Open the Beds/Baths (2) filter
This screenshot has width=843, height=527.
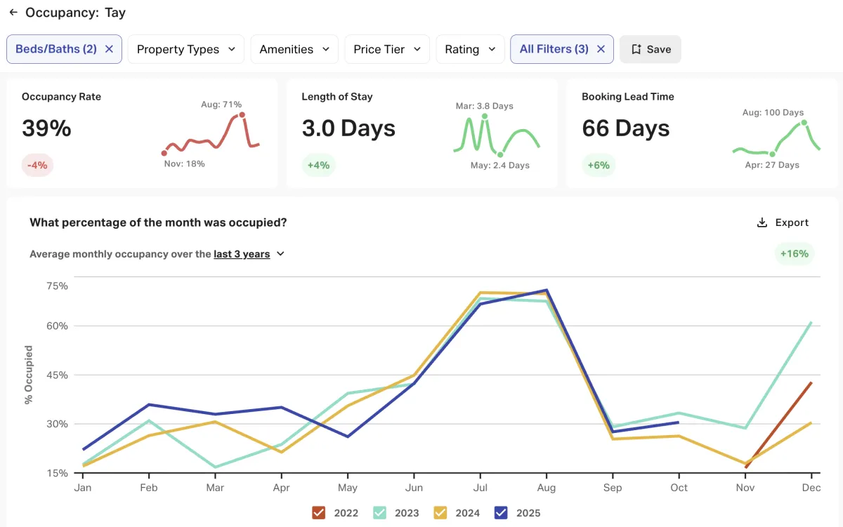coord(56,49)
